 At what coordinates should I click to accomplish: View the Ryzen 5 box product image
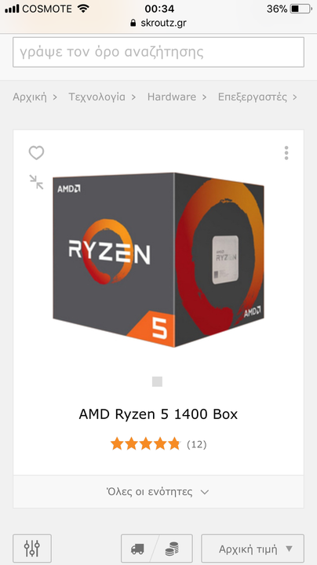tap(158, 260)
